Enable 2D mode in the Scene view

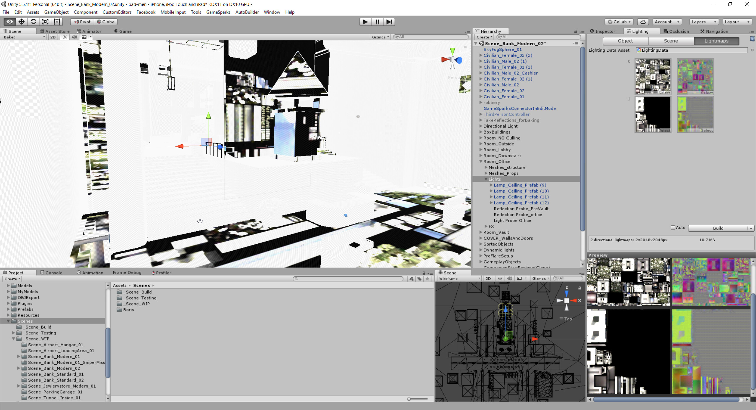[52, 37]
